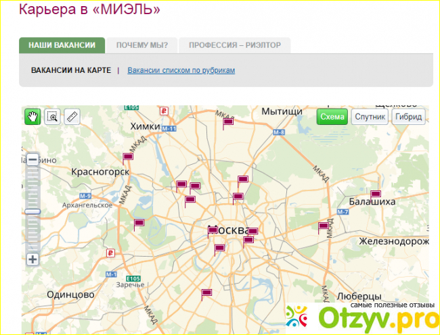Select the ruler distance tool
Image resolution: width=440 pixels, height=335 pixels.
pos(72,117)
